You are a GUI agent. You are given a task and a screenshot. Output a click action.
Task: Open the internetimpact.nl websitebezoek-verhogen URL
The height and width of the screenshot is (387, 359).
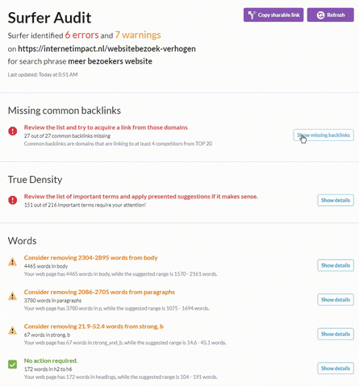point(106,48)
